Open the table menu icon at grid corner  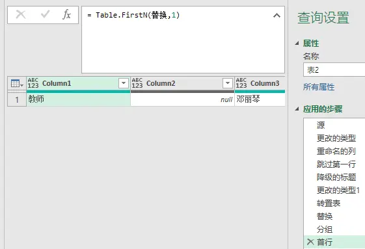pos(17,84)
